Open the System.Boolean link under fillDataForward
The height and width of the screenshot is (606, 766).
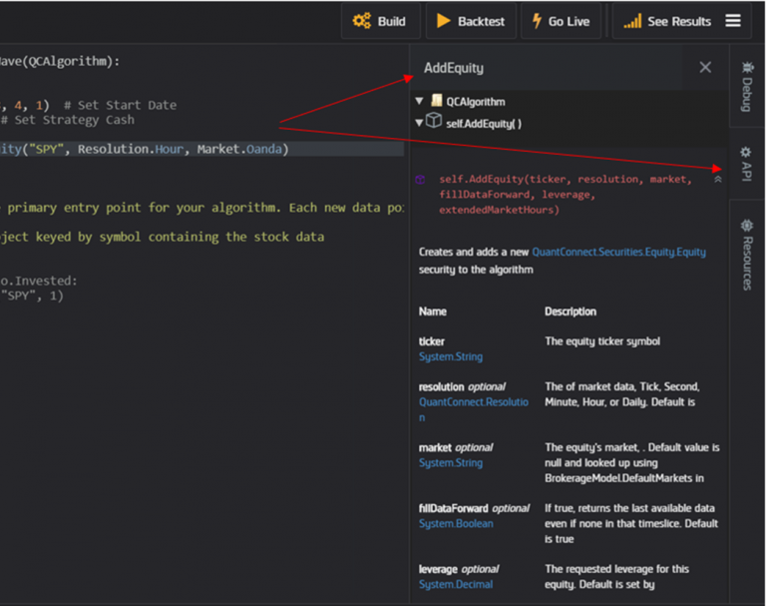tap(456, 523)
